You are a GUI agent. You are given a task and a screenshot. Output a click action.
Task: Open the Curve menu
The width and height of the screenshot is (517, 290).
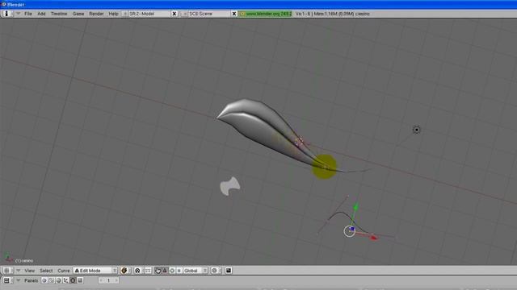tap(63, 271)
